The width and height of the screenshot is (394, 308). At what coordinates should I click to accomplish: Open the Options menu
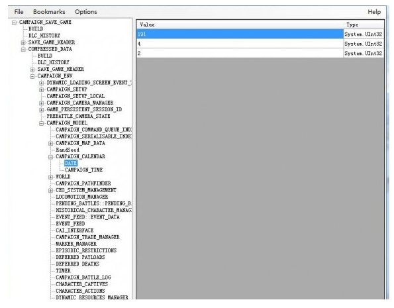(85, 12)
